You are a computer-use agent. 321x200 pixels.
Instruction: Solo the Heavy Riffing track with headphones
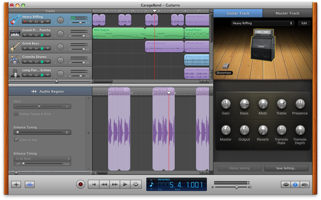tap(36, 22)
